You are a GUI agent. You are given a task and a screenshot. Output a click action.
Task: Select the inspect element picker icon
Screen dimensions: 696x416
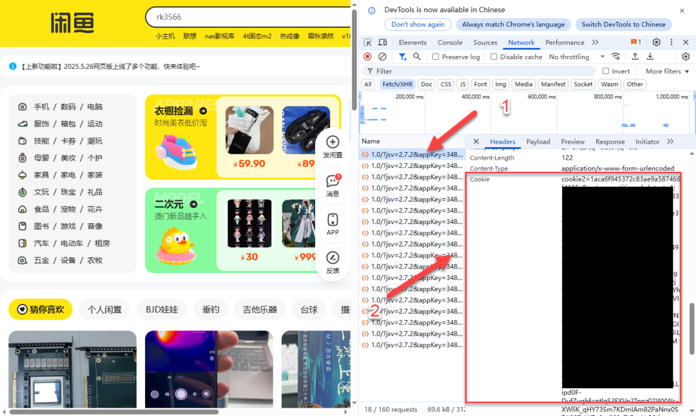coord(367,43)
